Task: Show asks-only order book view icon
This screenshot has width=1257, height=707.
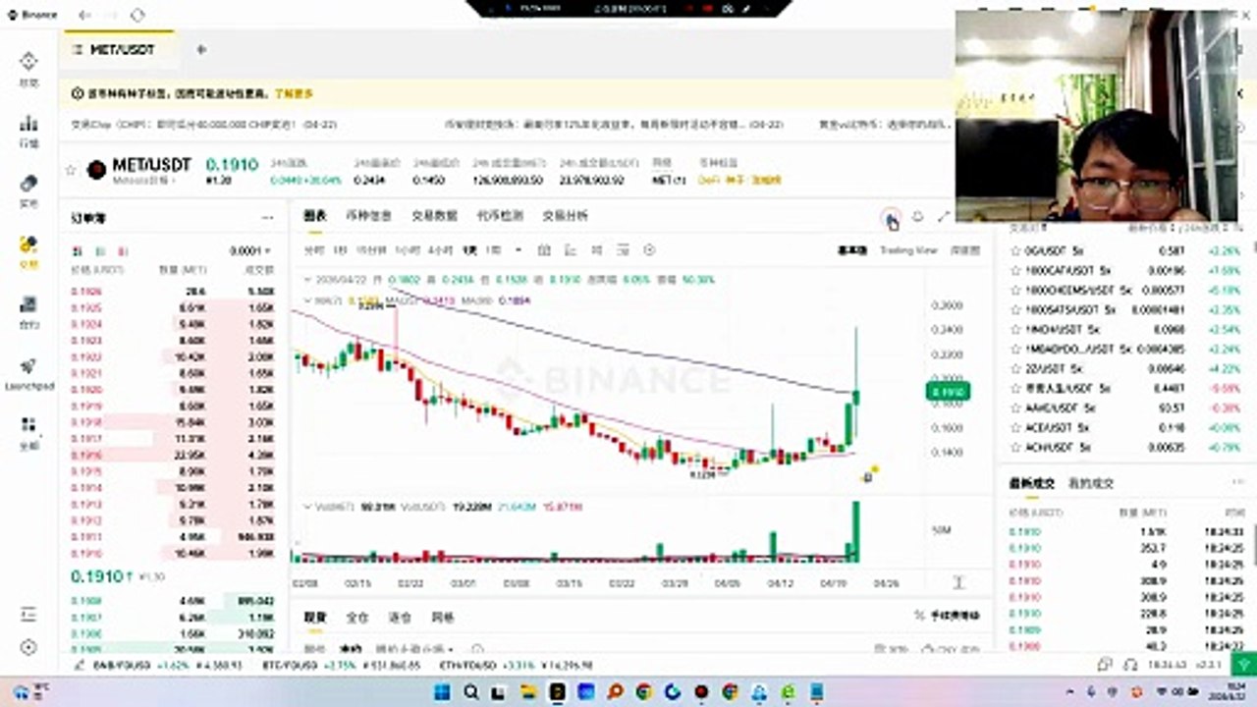Action: [x=124, y=251]
